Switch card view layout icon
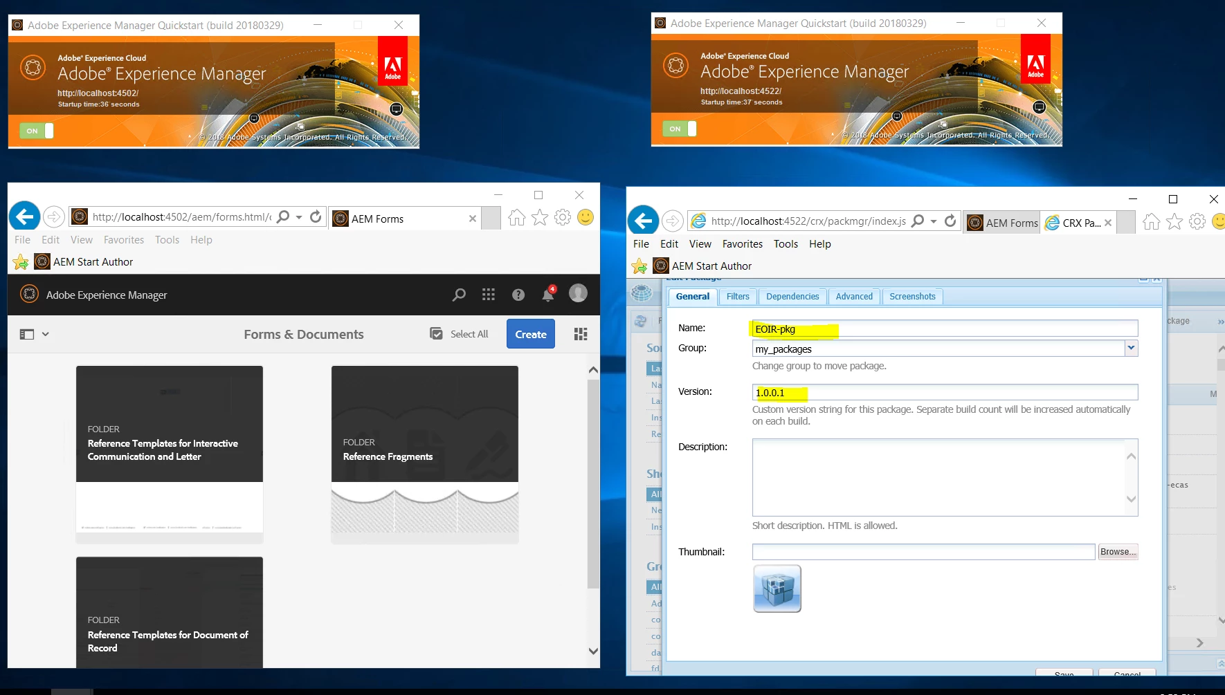The height and width of the screenshot is (695, 1225). 581,334
